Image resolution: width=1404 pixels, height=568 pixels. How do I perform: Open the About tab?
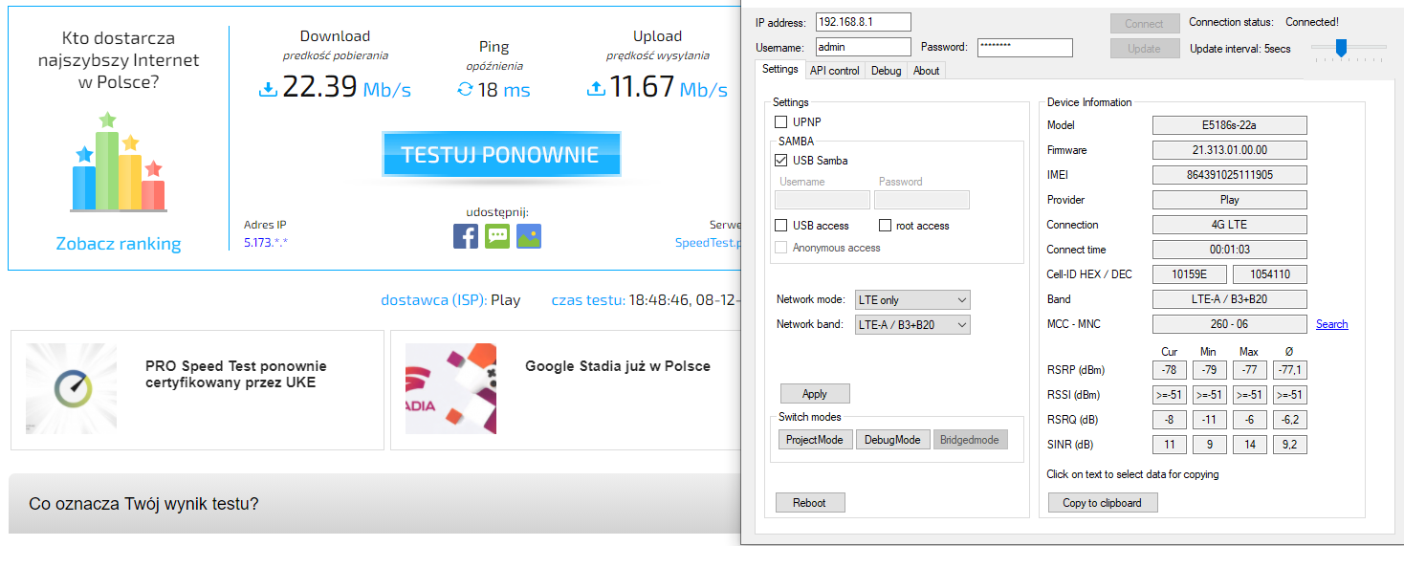click(x=926, y=70)
